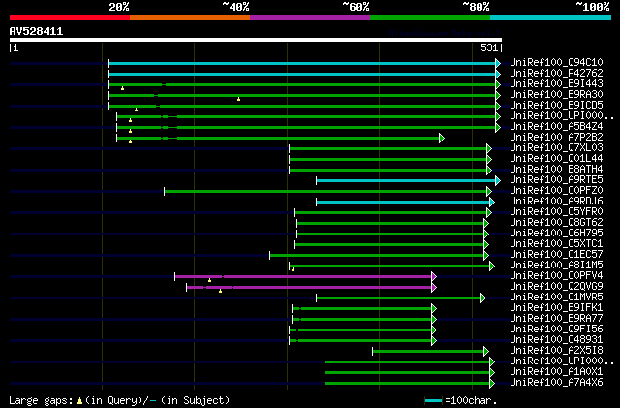Click the arrowhead ending the A7P2B2 alignment
The width and height of the screenshot is (620, 408).
click(x=442, y=139)
